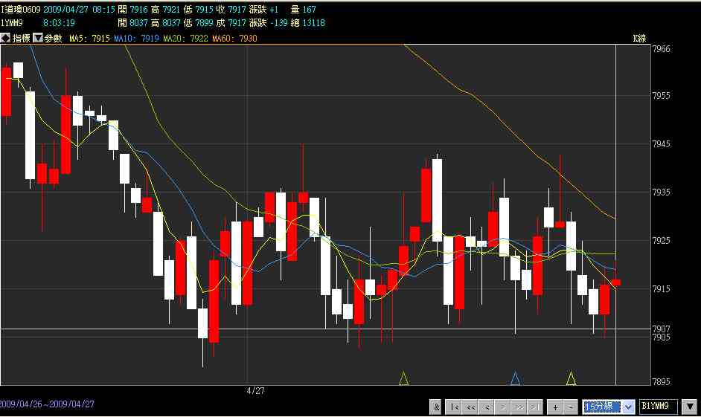The image size is (701, 417).
Task: Open timeframe dropdown arrow next to 15分線
Action: point(628,407)
